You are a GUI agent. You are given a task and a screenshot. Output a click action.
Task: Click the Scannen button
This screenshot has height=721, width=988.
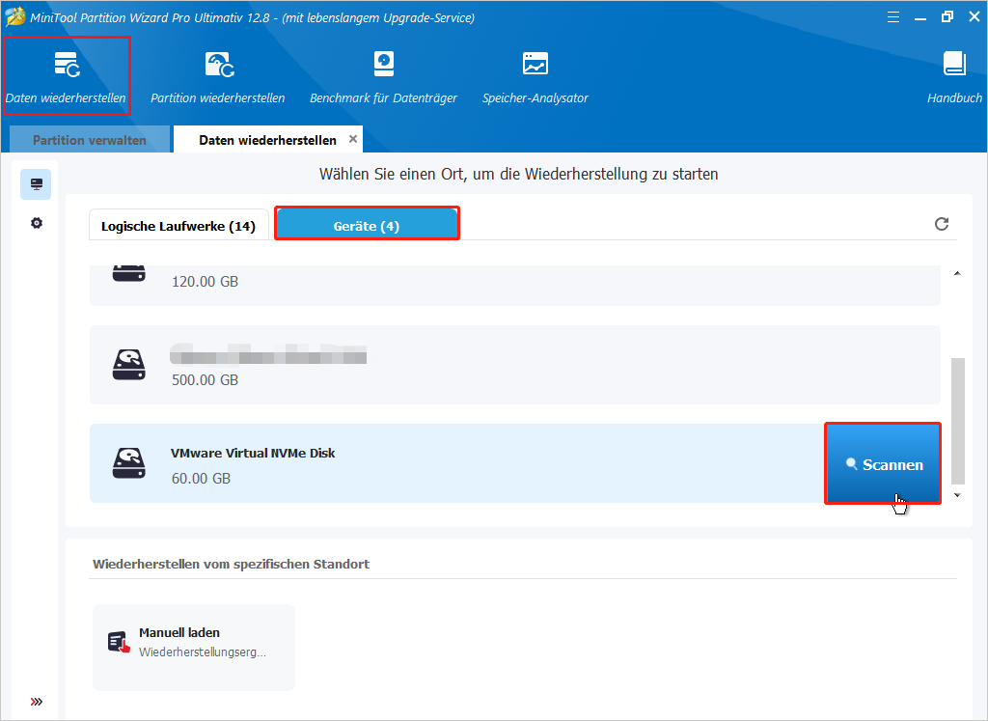click(882, 464)
